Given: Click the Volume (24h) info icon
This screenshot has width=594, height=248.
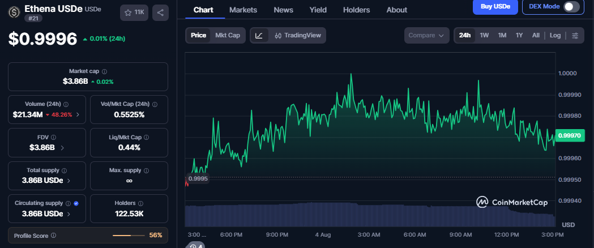Looking at the screenshot, I should [x=66, y=104].
